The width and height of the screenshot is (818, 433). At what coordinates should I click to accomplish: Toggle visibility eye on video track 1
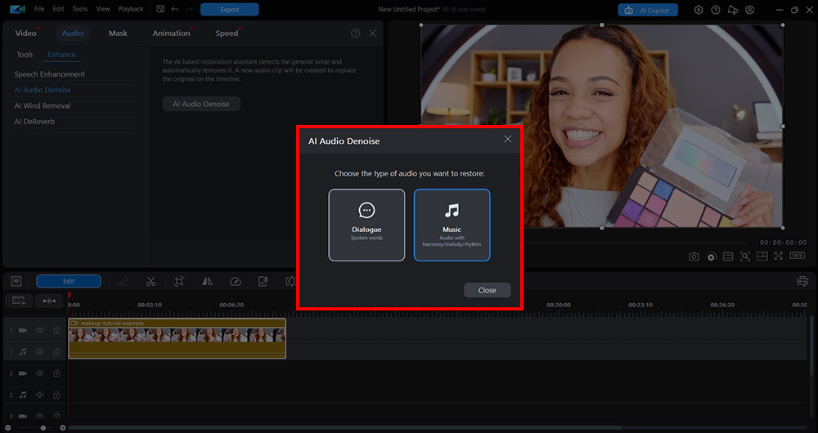39,331
